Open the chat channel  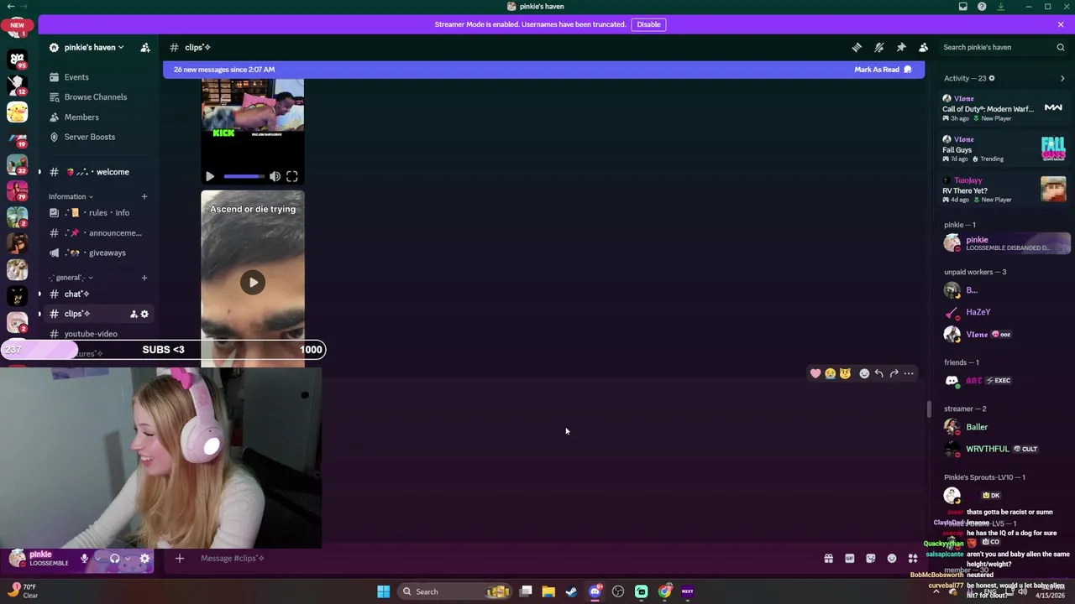coord(99,294)
